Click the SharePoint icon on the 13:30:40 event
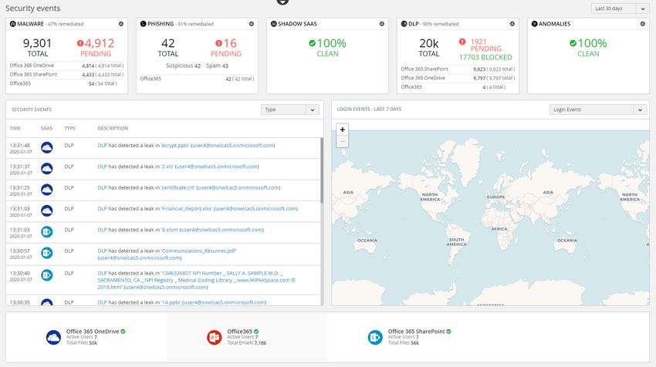The height and width of the screenshot is (367, 656). 47,275
